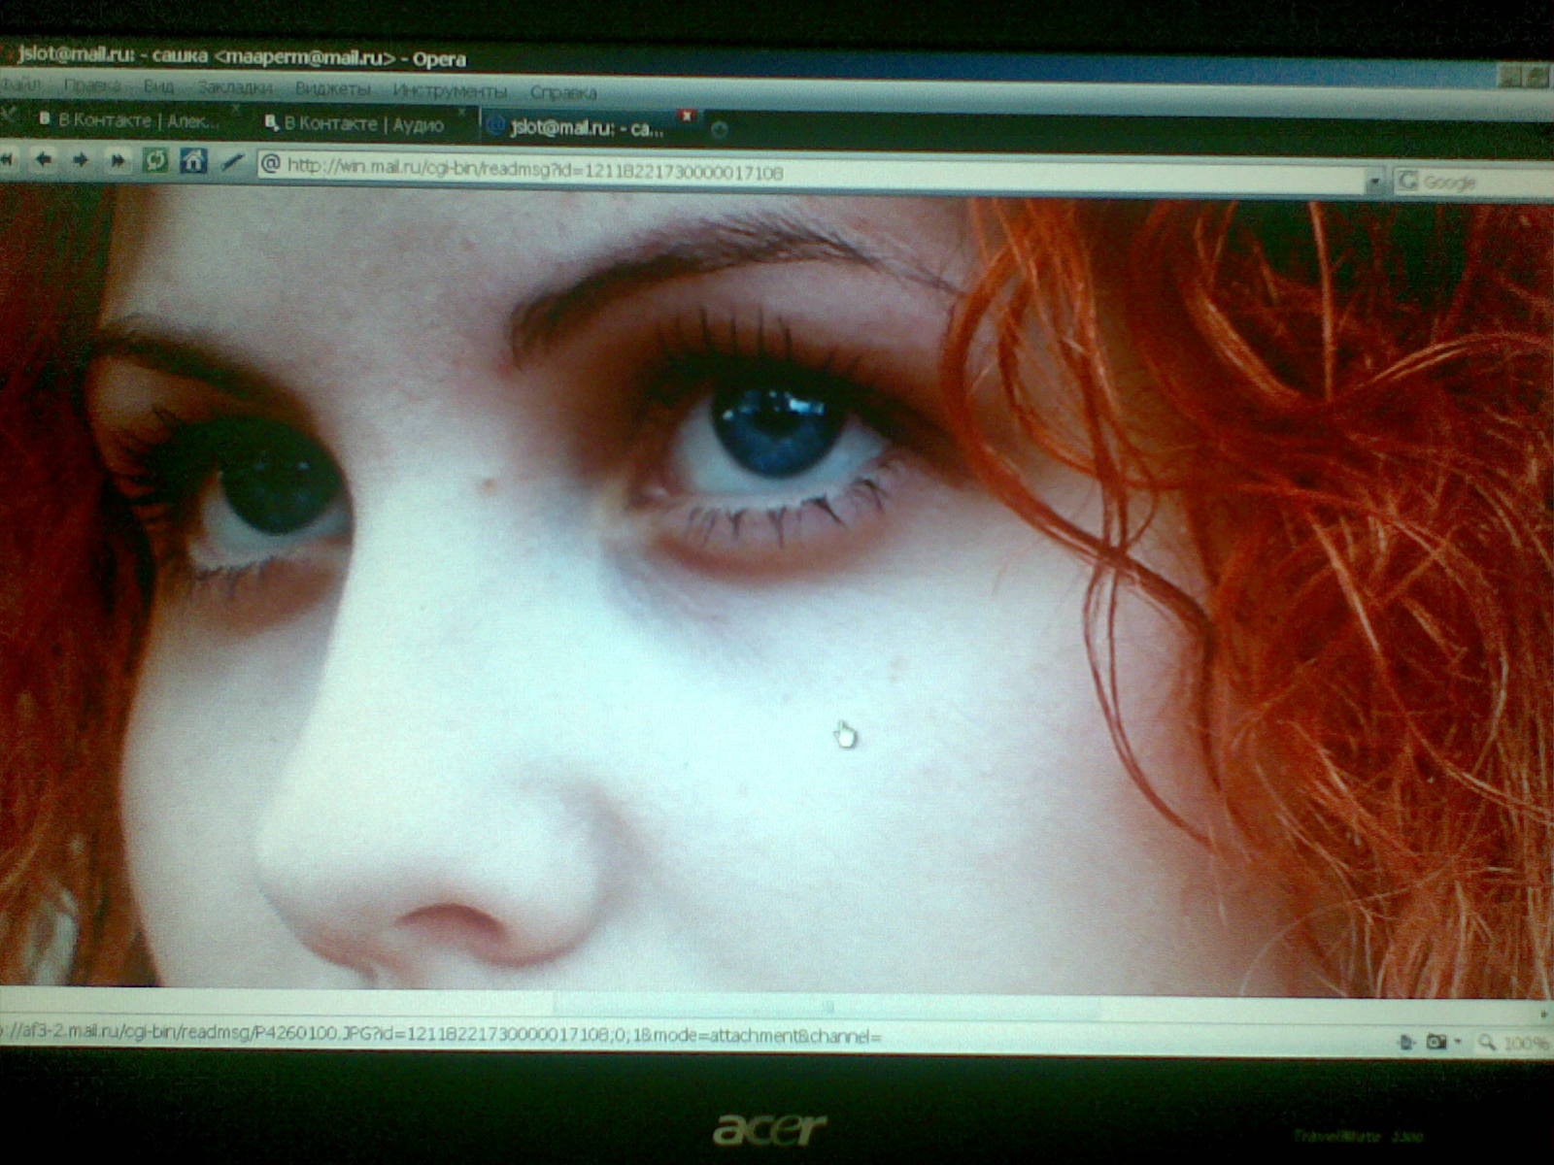
Task: Open the Закладки menu
Action: coord(234,88)
